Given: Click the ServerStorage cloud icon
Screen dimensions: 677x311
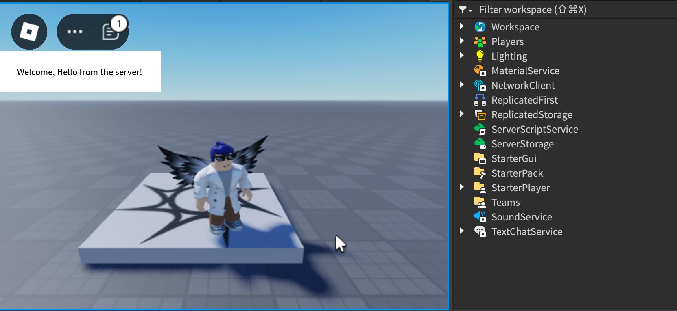Looking at the screenshot, I should coord(480,144).
